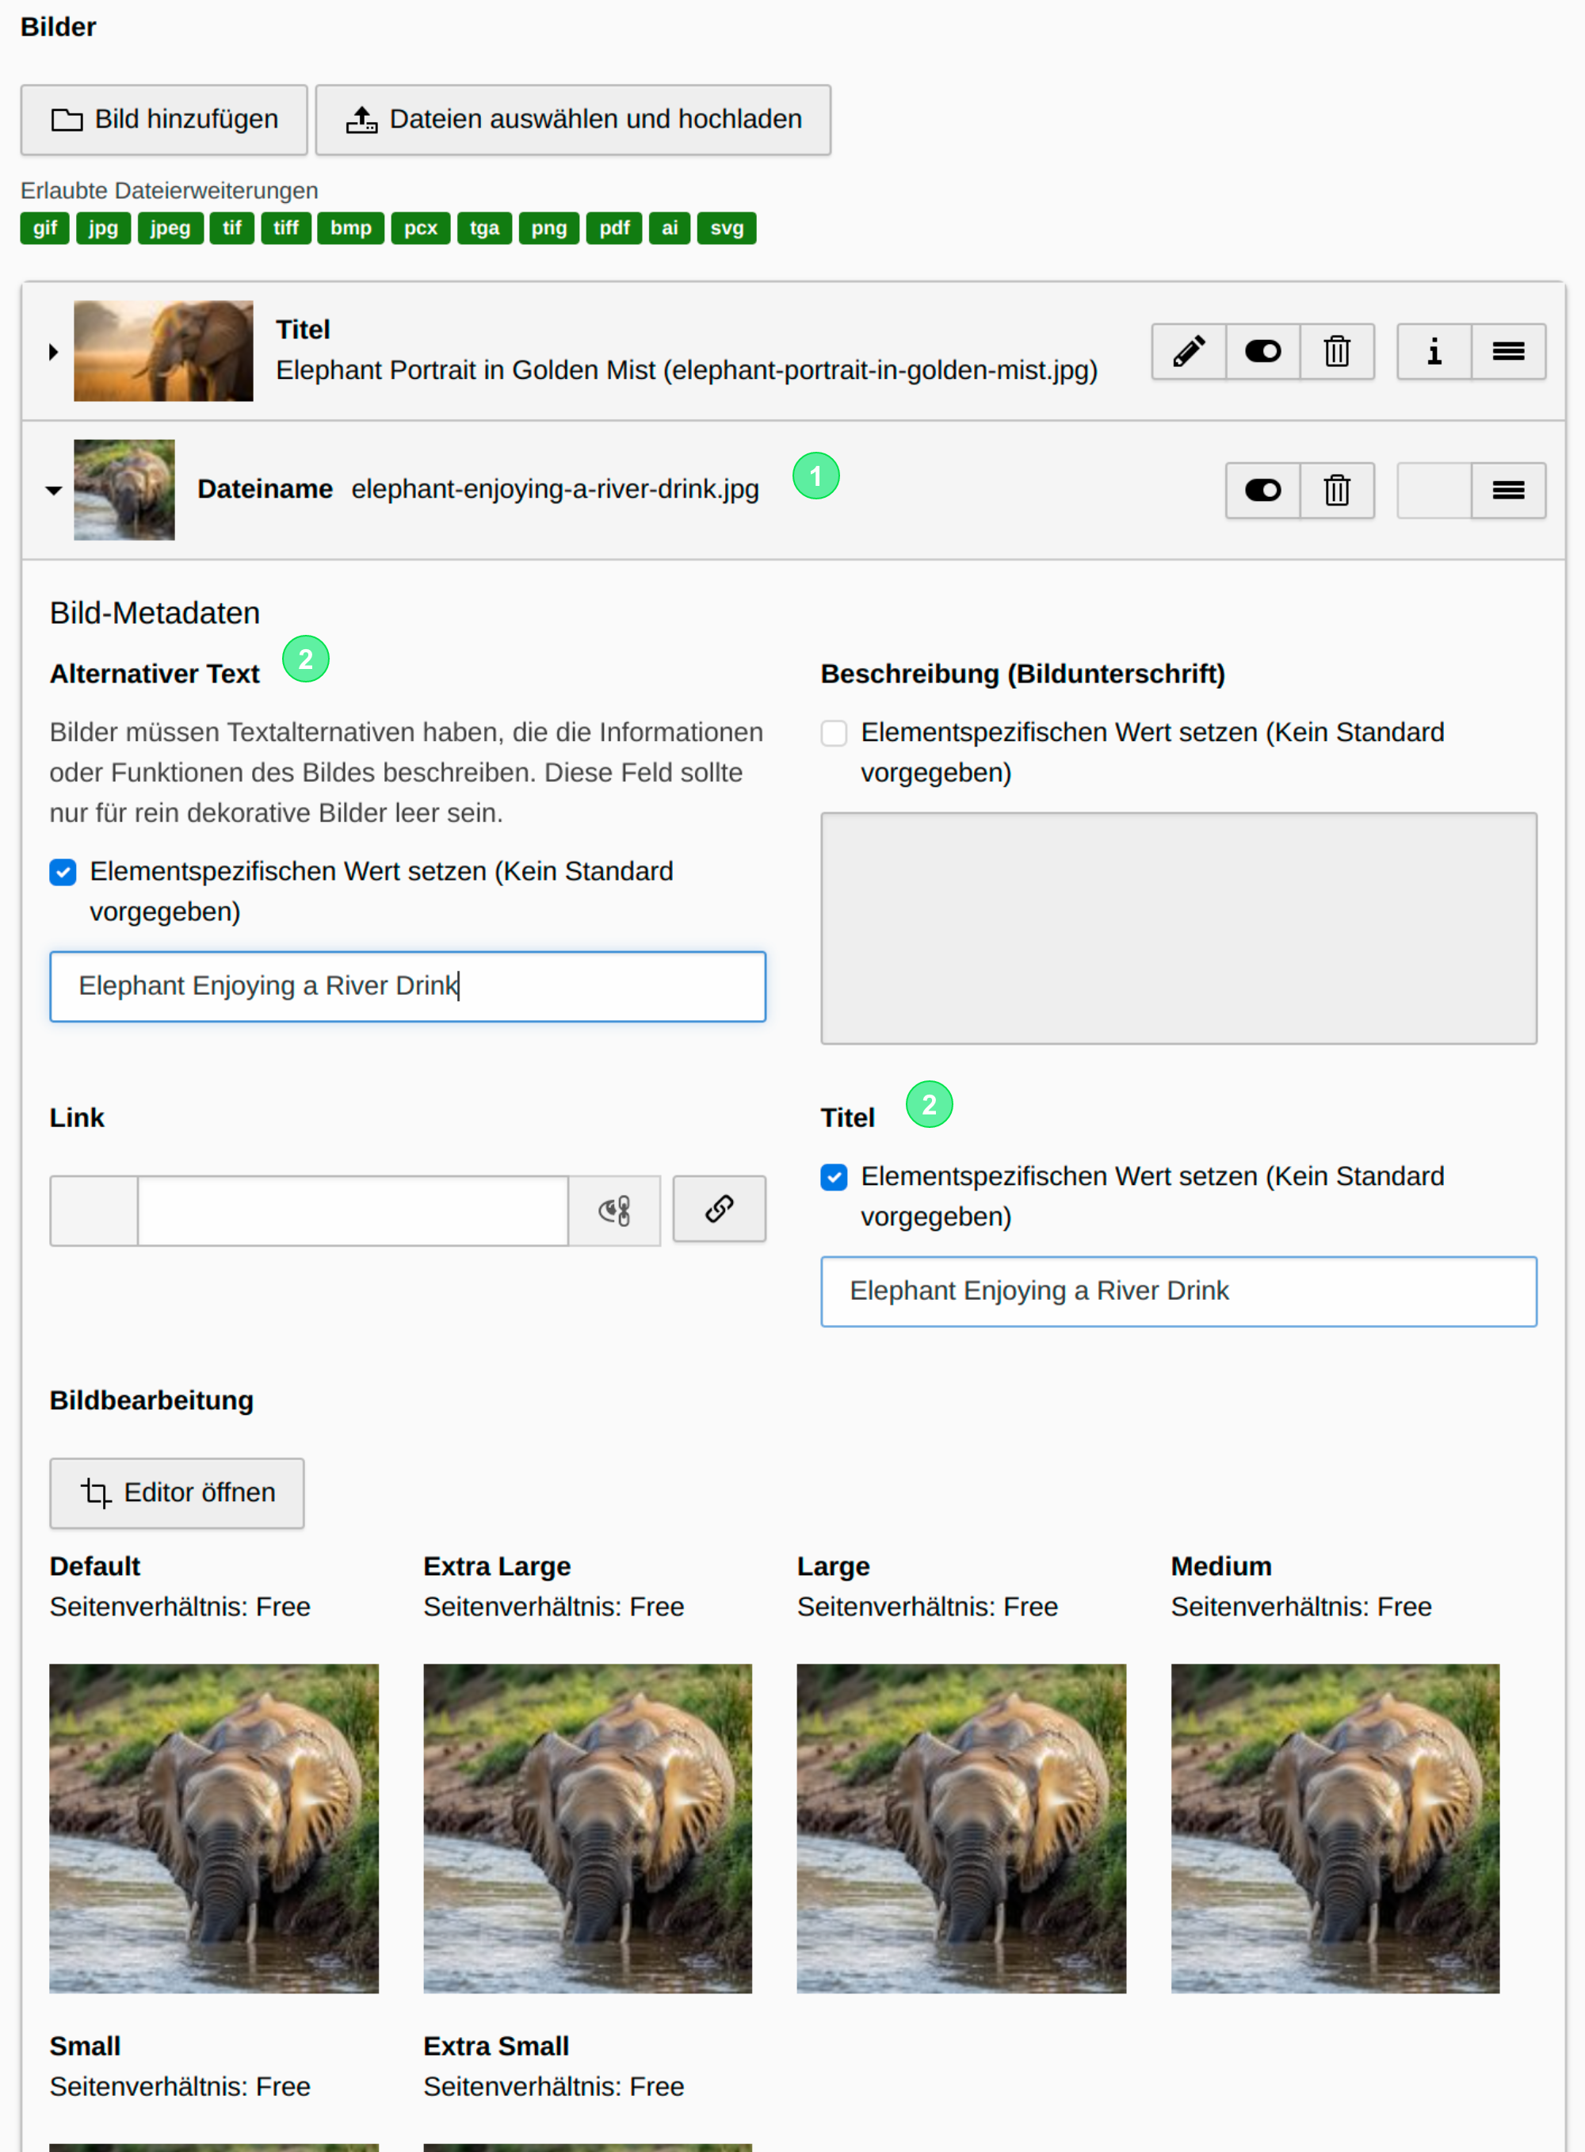Toggle visibility of elephant-enjoying-a-river-drink.jpg
The height and width of the screenshot is (2152, 1585).
tap(1262, 491)
